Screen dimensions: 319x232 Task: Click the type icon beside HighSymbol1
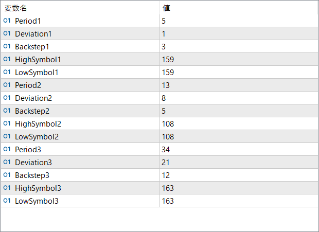(7, 59)
